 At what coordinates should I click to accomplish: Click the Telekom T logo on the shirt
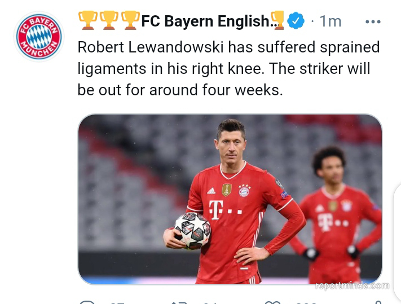[x=216, y=210]
